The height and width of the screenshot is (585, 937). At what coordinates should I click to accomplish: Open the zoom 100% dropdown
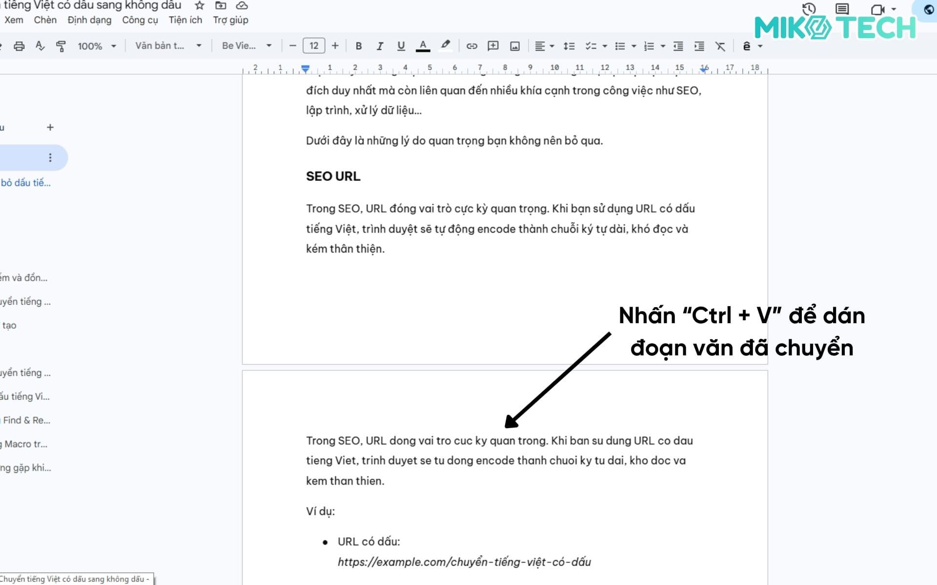(97, 46)
